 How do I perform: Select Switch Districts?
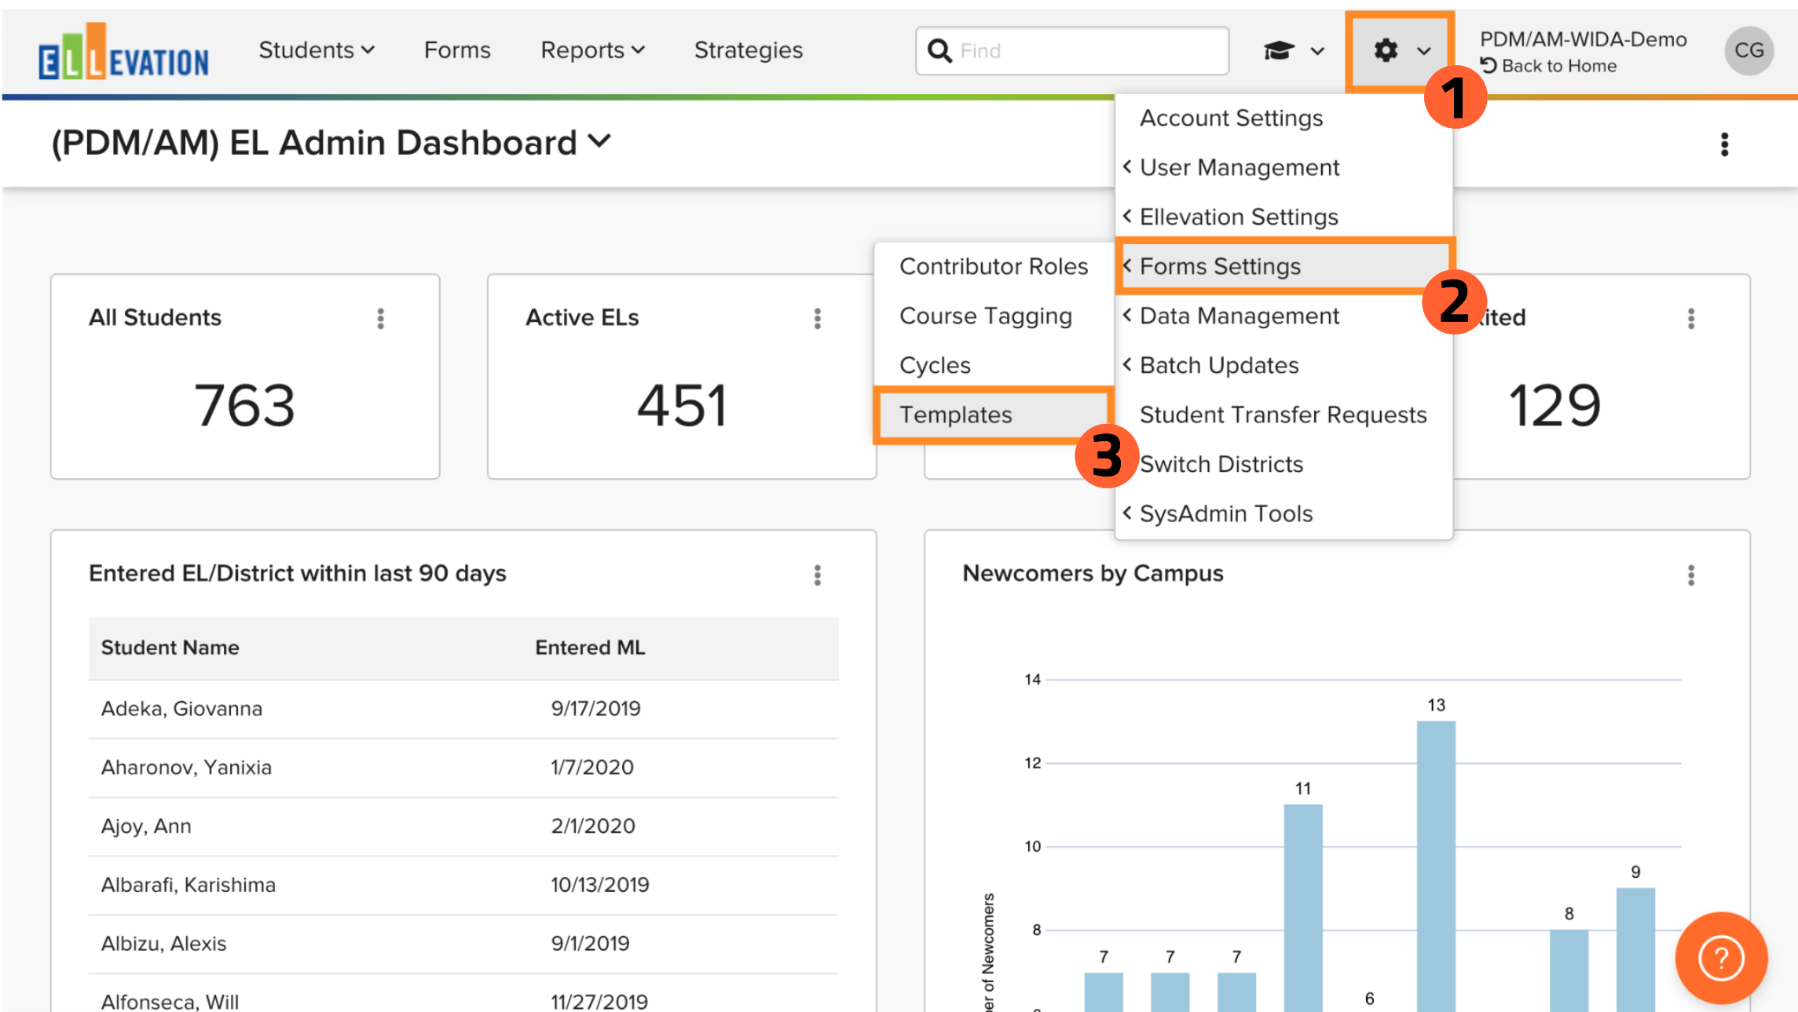(x=1284, y=464)
